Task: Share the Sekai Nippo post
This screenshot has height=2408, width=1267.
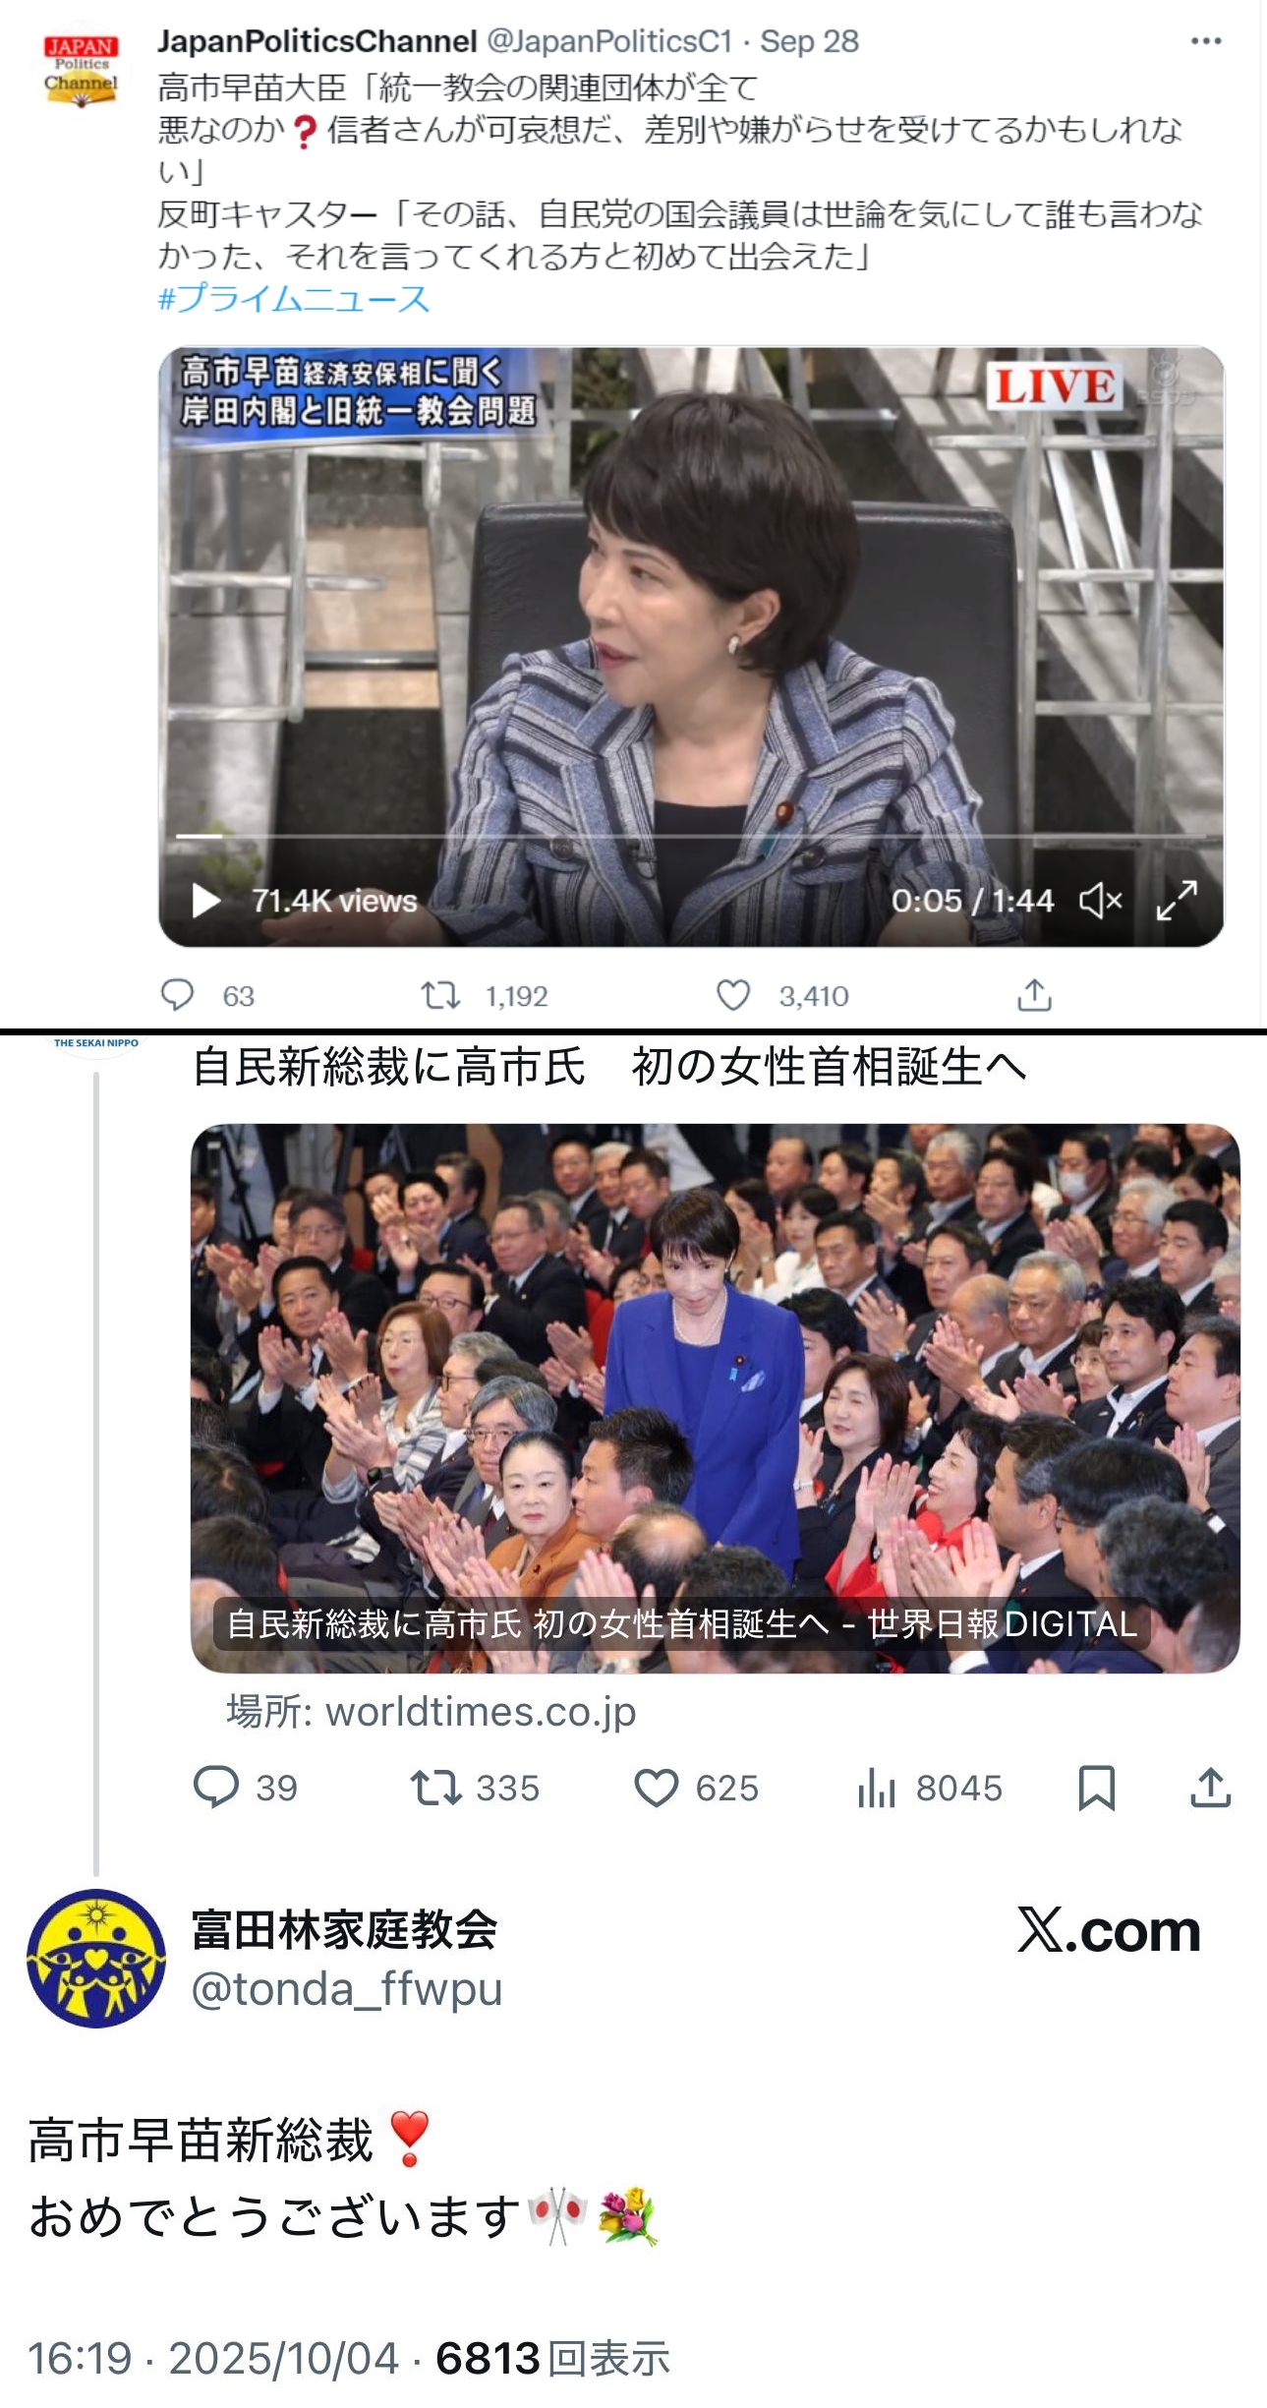Action: 1210,1787
